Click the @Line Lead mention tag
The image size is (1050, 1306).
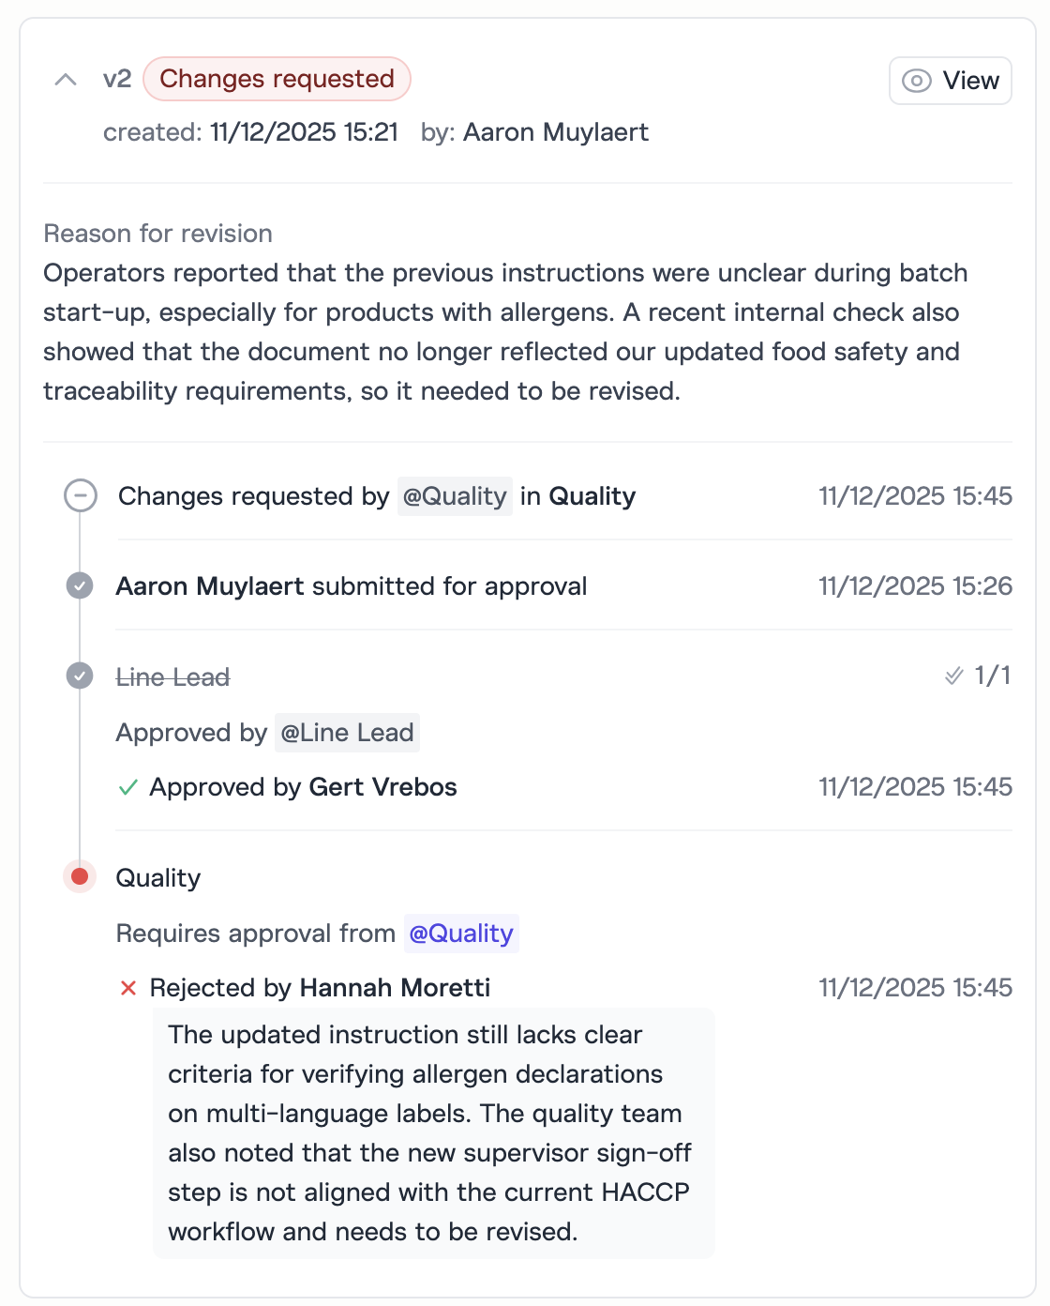[347, 733]
